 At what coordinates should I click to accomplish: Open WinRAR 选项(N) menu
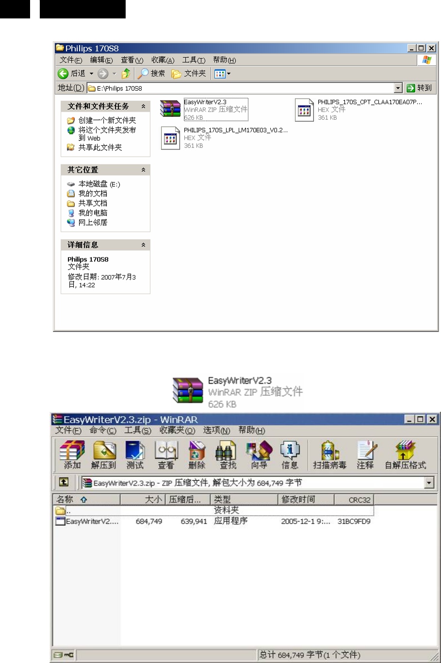(x=216, y=430)
